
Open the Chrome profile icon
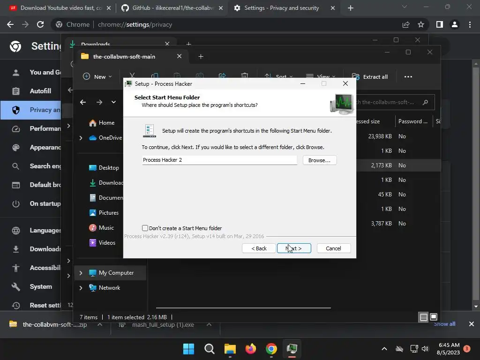pyautogui.click(x=455, y=24)
